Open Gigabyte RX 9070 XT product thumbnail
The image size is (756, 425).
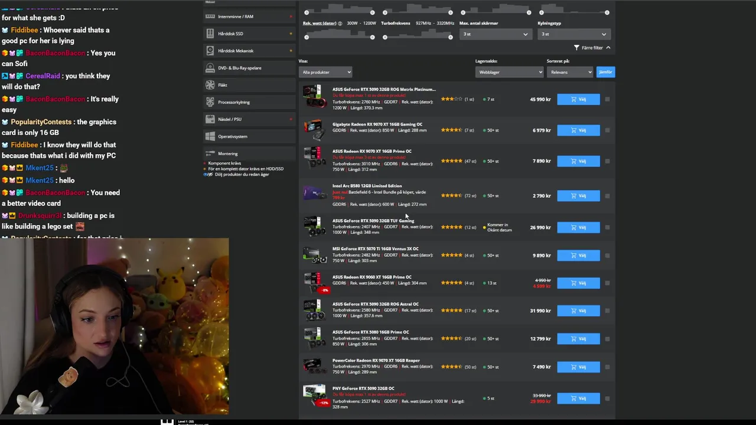[x=314, y=130]
